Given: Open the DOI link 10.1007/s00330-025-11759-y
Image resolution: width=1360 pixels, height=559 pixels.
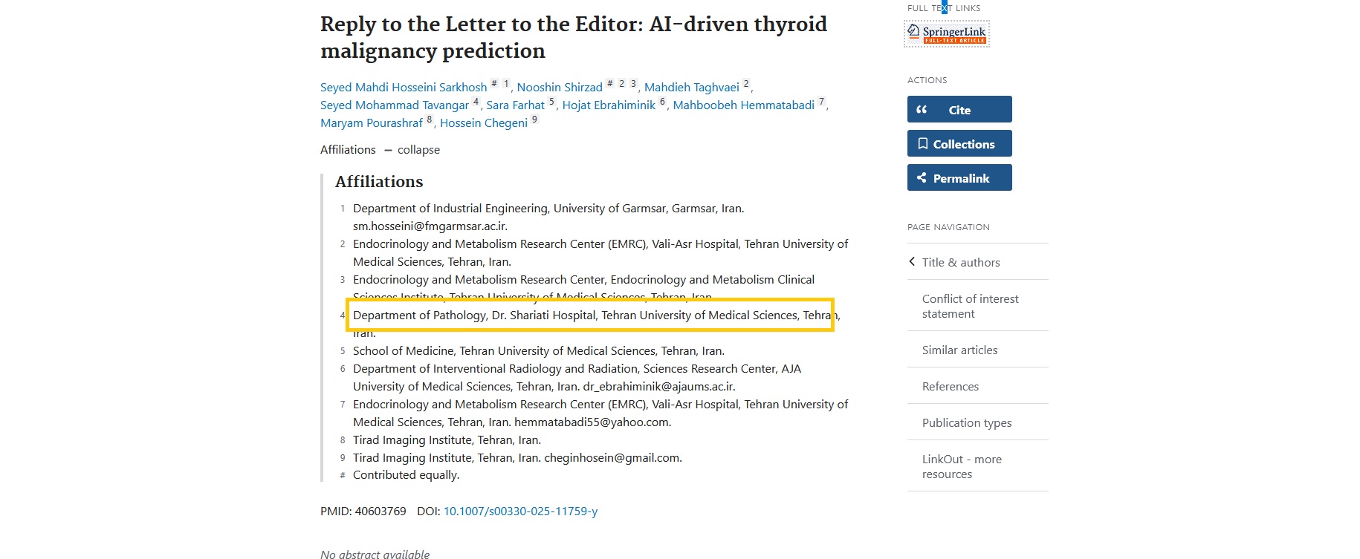Looking at the screenshot, I should tap(520, 511).
